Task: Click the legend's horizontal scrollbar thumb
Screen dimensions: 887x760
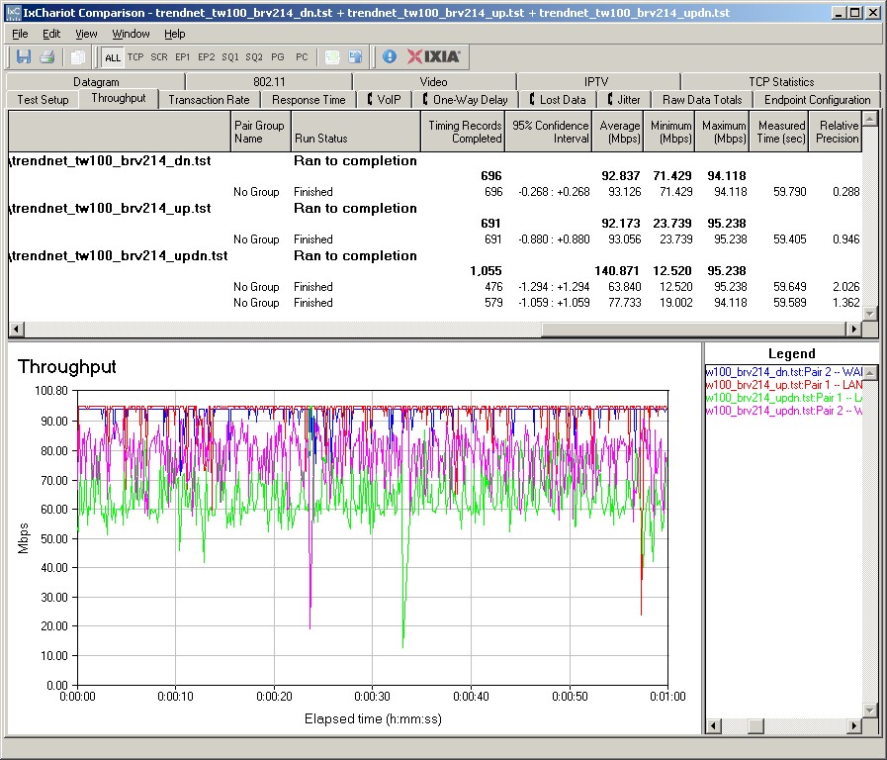Action: [755, 726]
